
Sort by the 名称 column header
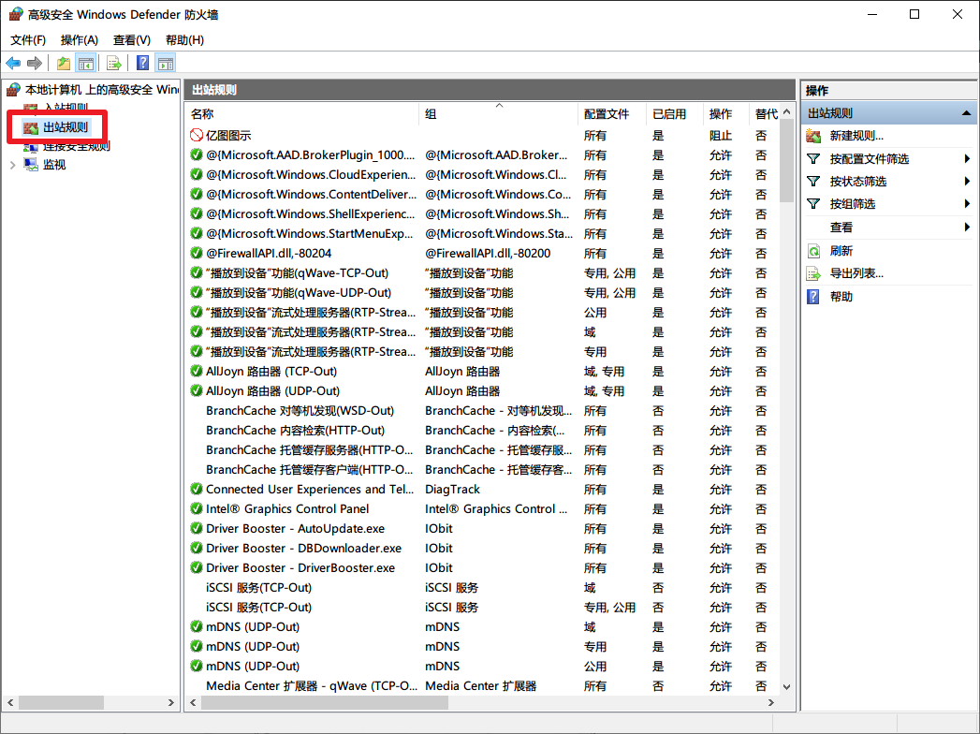point(302,114)
